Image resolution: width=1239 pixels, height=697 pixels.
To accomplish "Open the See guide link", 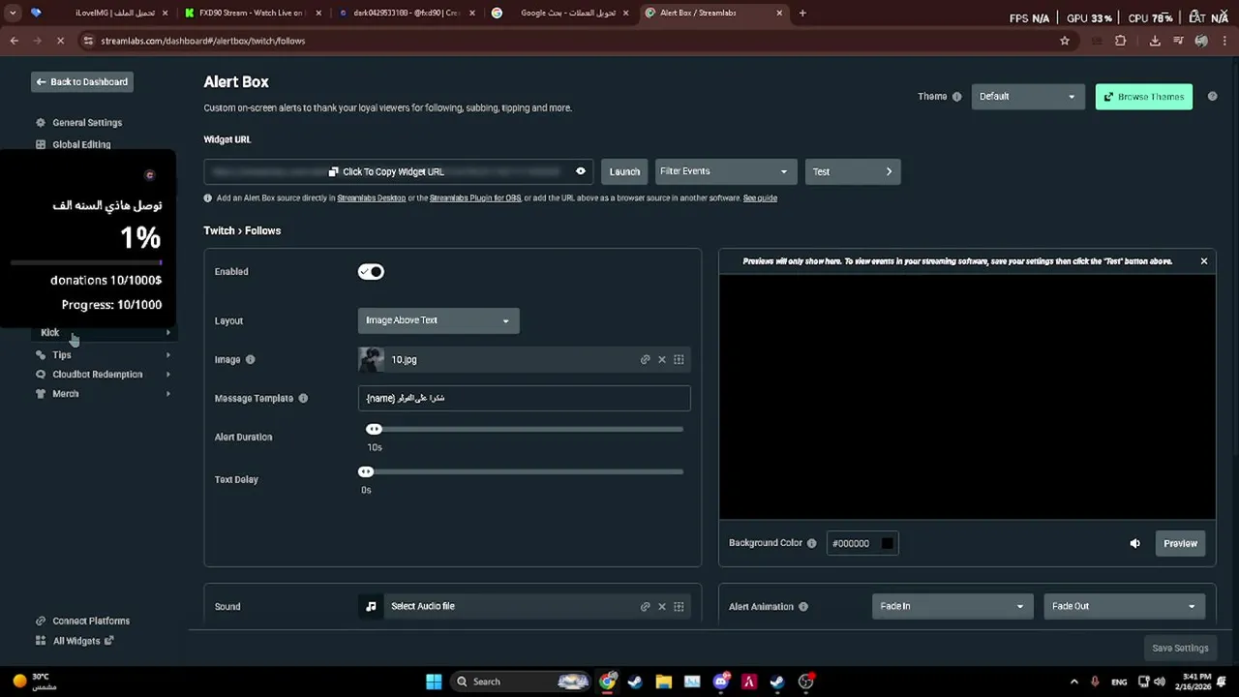I will (760, 197).
